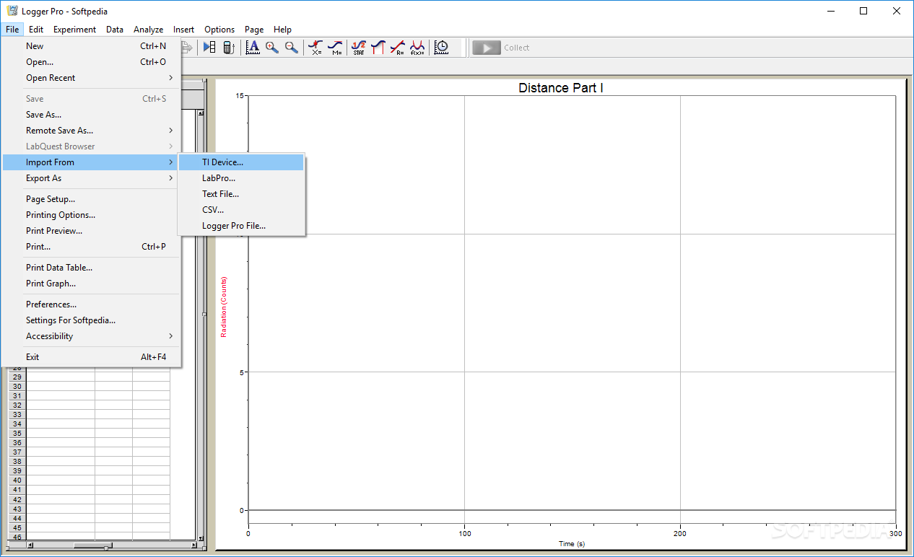Viewport: 914px width, 557px height.
Task: Activate the Examine (X=) tool
Action: click(315, 48)
